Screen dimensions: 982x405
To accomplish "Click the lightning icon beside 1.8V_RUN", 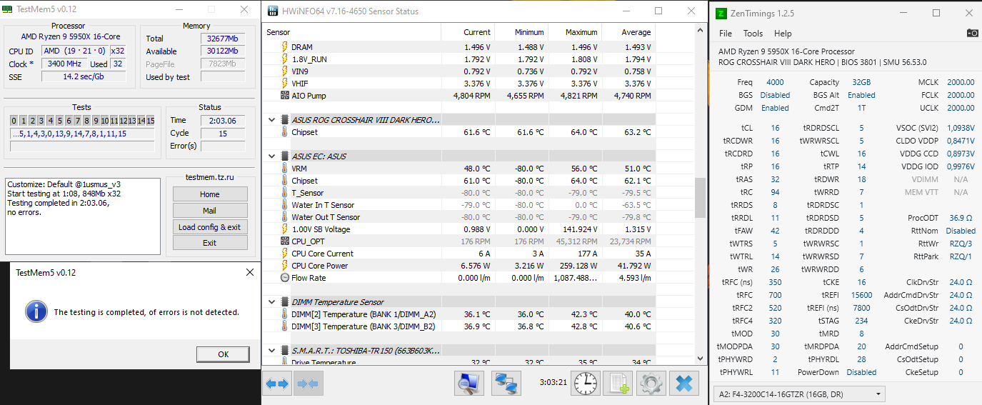I will coord(284,59).
